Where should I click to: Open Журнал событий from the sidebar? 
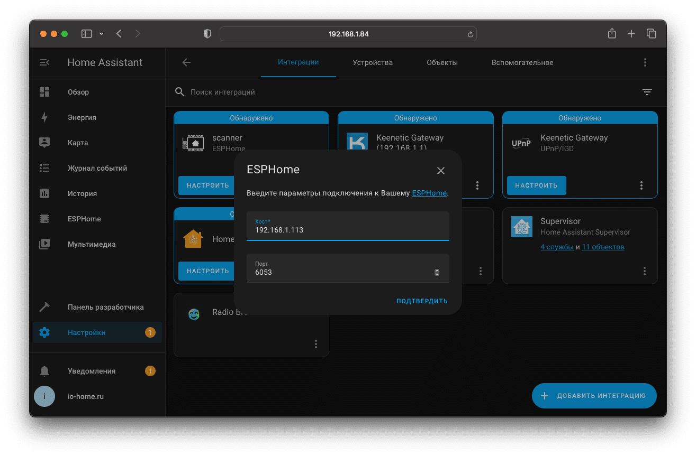pyautogui.click(x=97, y=168)
